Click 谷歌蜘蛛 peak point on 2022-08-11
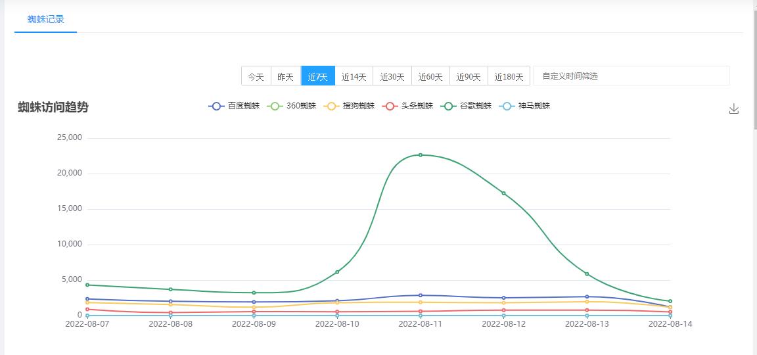The width and height of the screenshot is (757, 355). [x=421, y=155]
